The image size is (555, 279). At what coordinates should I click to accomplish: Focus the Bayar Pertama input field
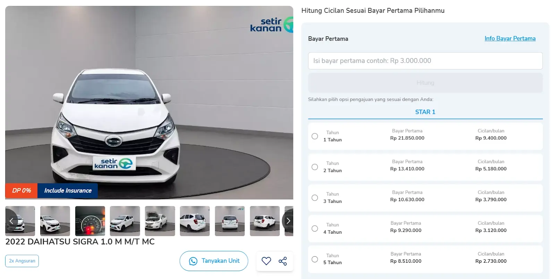click(425, 61)
